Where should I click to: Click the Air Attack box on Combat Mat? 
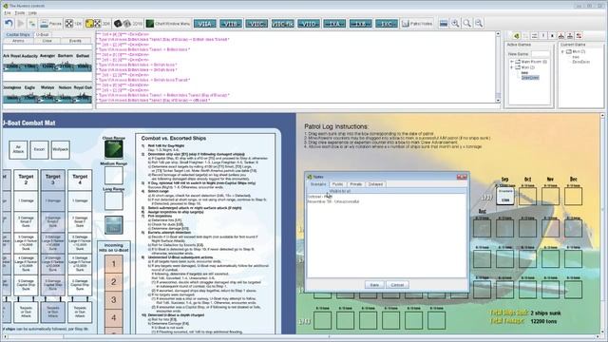(x=18, y=150)
